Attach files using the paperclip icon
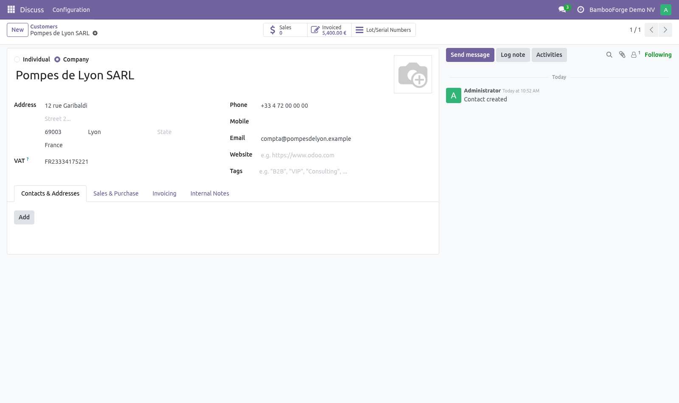 622,55
